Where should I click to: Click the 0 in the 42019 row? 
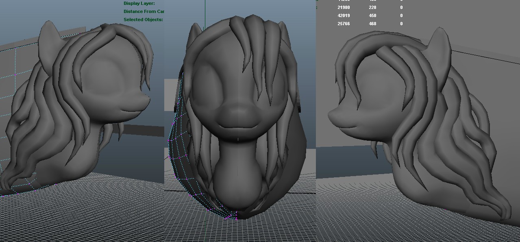point(401,15)
